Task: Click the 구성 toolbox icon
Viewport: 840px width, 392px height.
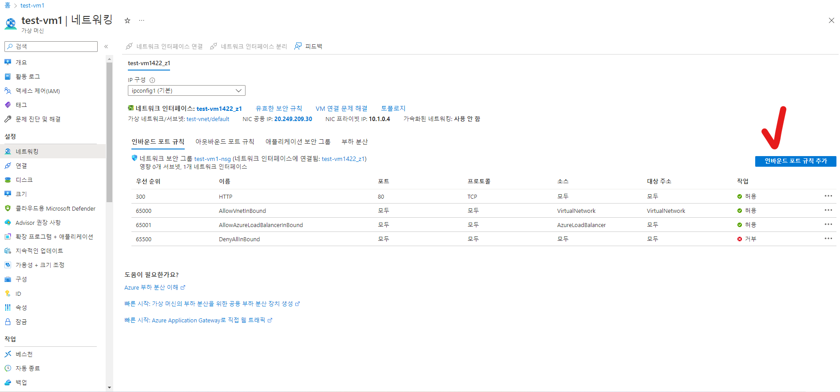Action: click(x=8, y=279)
